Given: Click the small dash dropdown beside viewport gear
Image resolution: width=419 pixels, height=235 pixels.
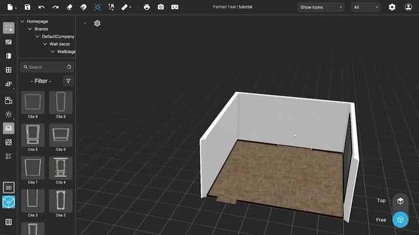Looking at the screenshot, I should (x=85, y=23).
